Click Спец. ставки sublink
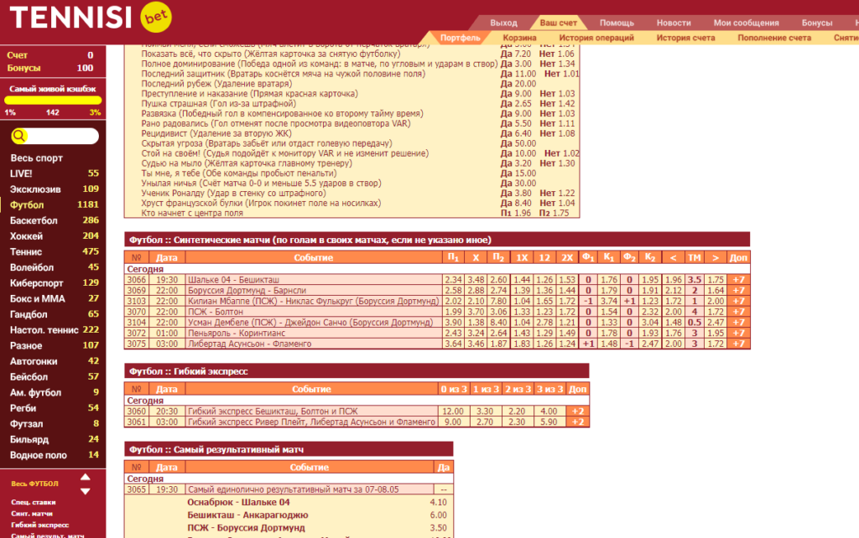 point(34,502)
